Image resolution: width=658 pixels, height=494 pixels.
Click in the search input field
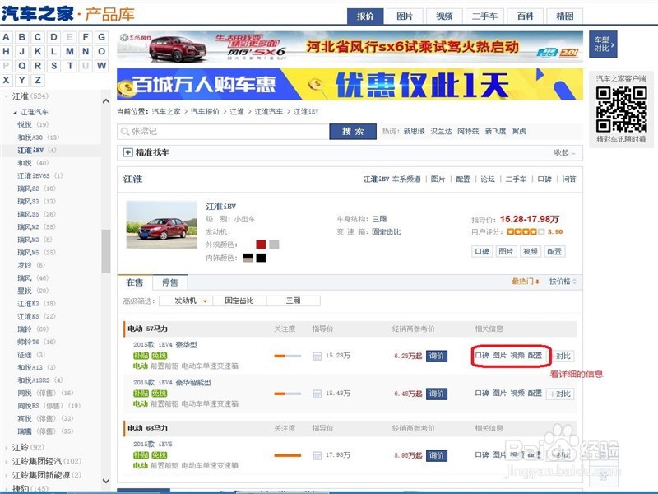point(223,132)
